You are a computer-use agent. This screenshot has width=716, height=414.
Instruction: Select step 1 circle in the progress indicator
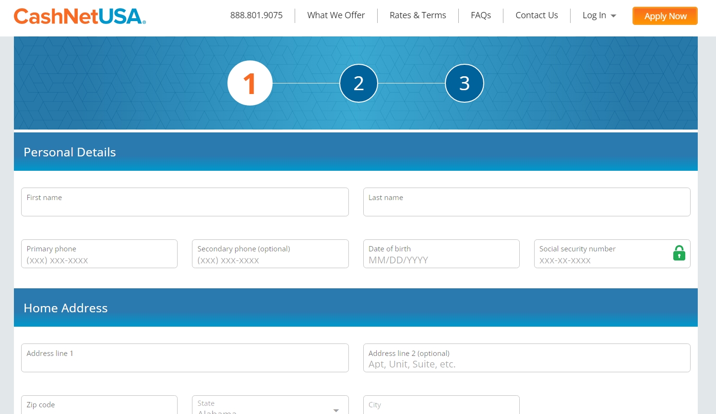tap(250, 83)
